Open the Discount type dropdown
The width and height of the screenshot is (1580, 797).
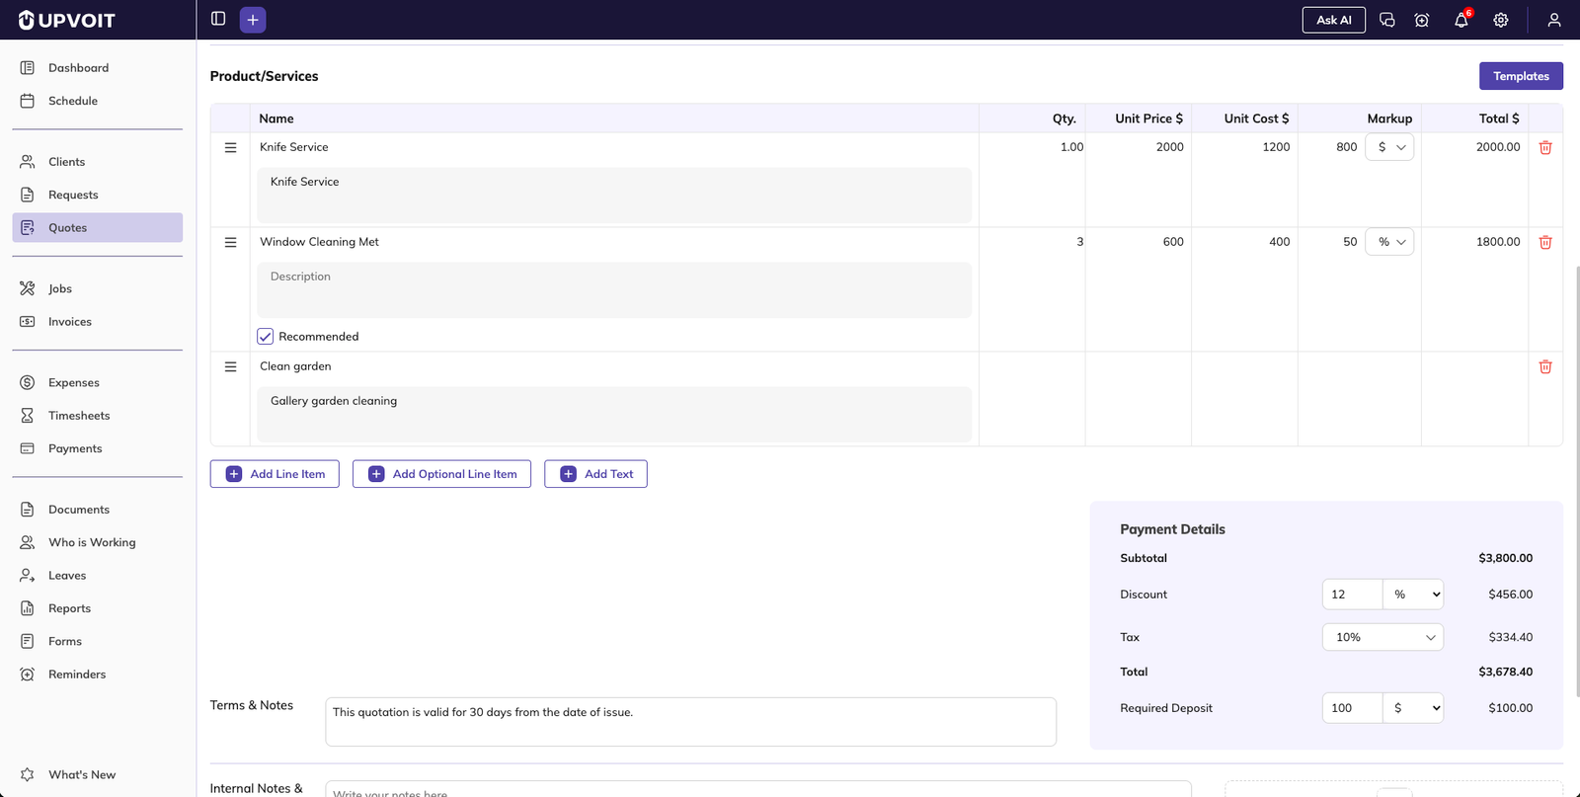(x=1413, y=595)
